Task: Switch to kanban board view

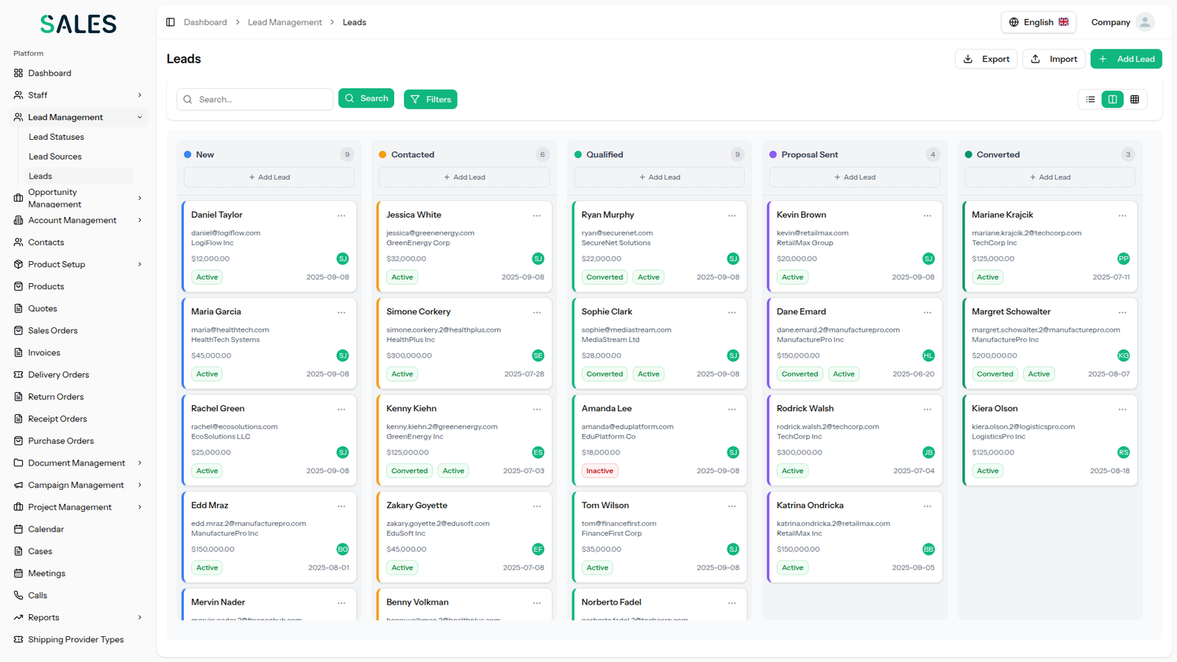Action: click(x=1112, y=99)
